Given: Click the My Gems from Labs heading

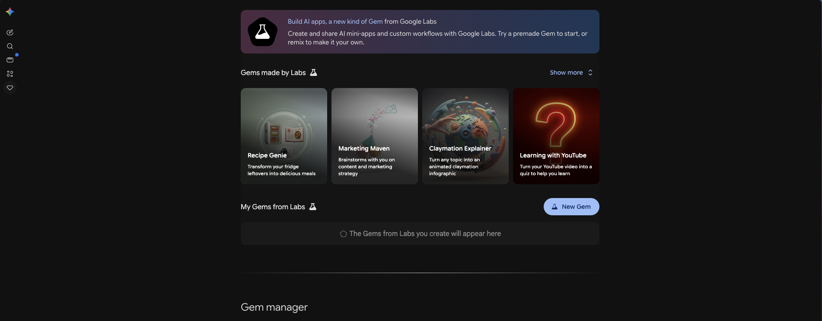Looking at the screenshot, I should (273, 207).
